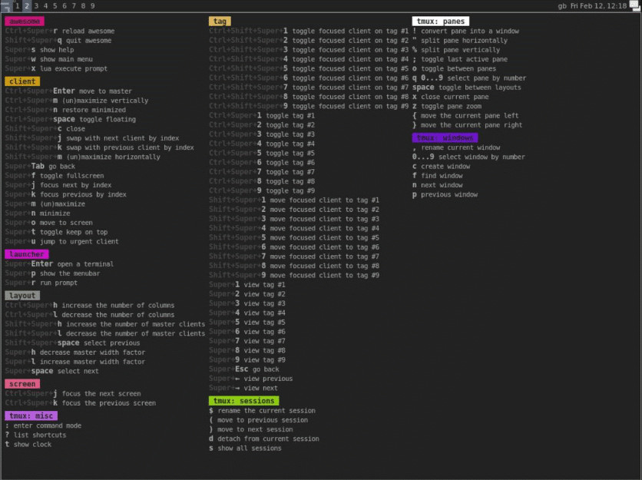Viewport: 642px width, 480px height.
Task: Click the 'show all sessions' row
Action: click(x=245, y=449)
